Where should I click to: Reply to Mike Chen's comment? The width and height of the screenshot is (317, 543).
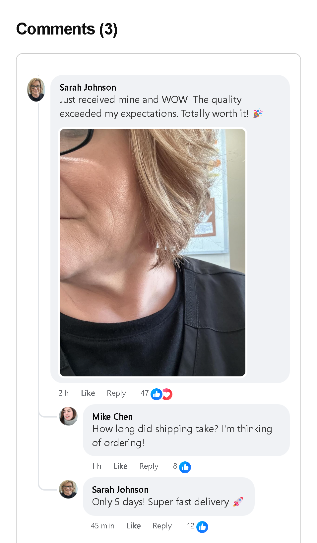click(x=149, y=466)
